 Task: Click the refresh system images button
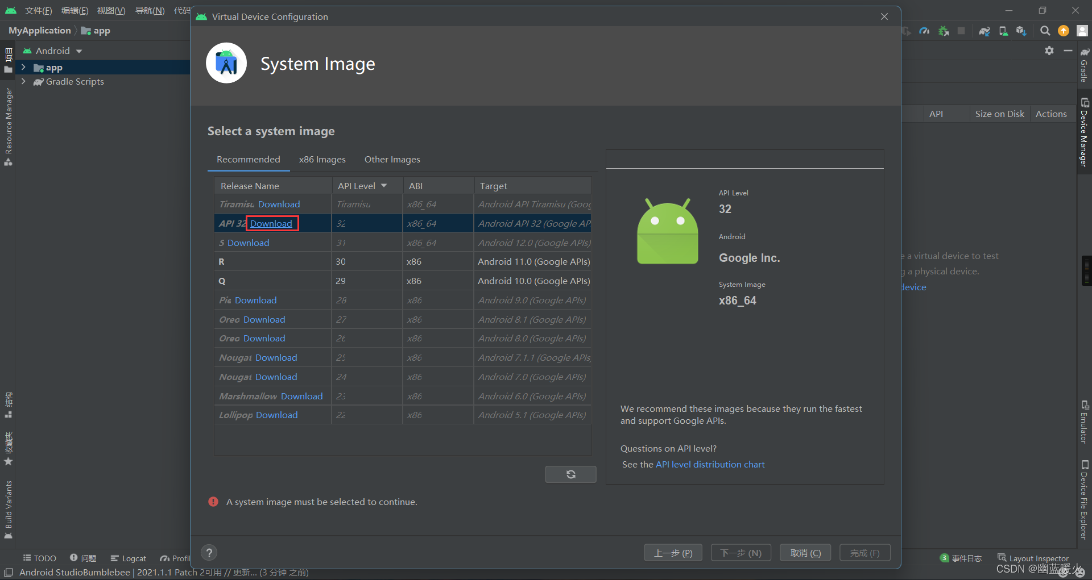570,474
